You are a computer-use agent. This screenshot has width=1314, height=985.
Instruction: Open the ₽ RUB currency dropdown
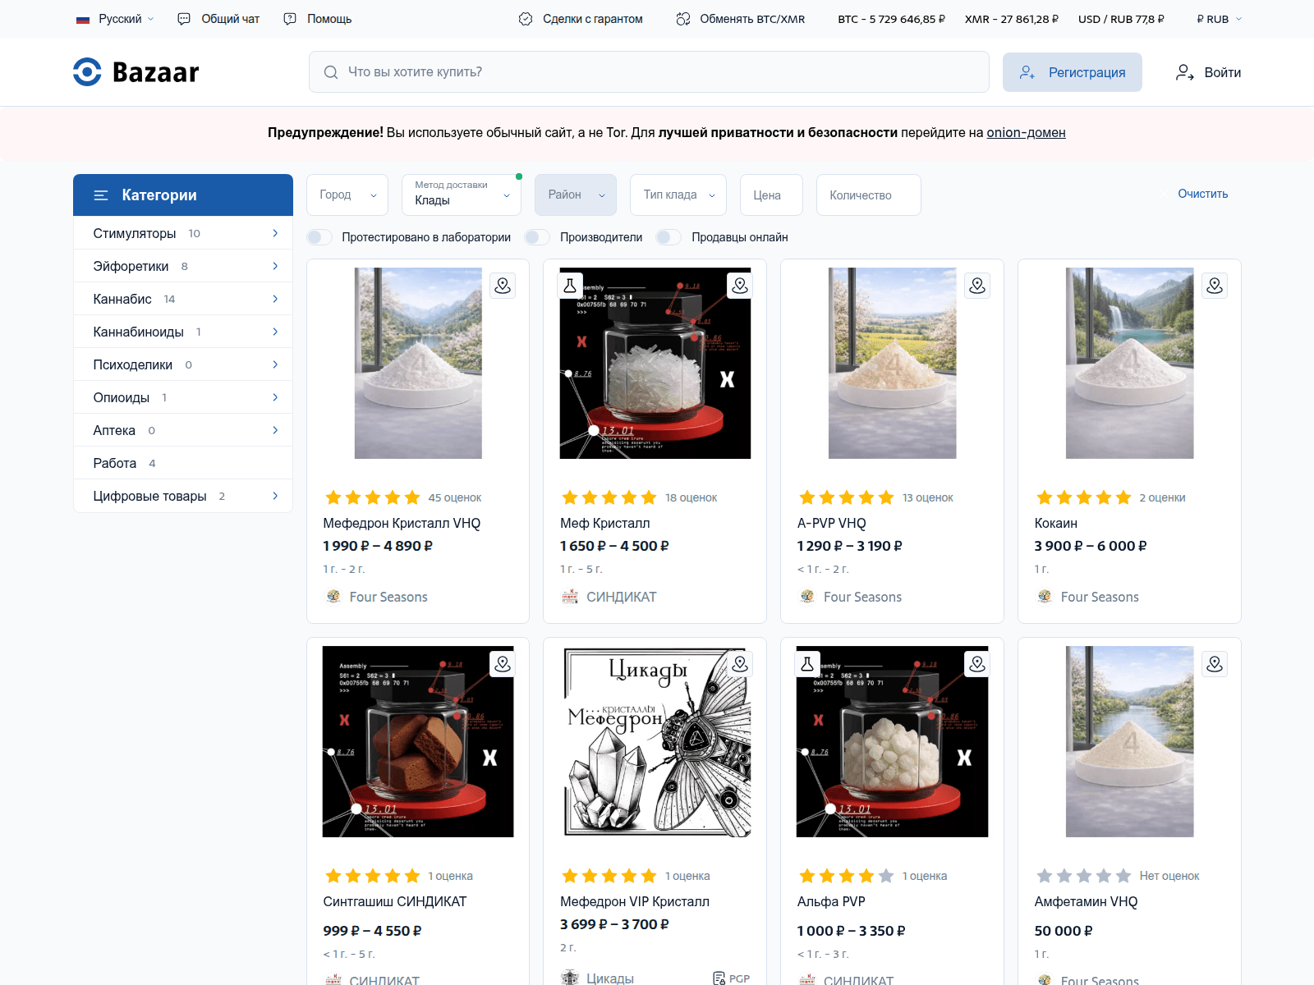[x=1216, y=18]
